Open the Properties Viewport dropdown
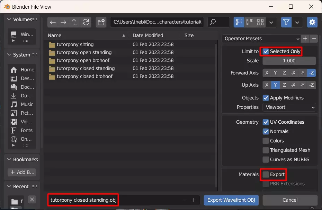This screenshot has height=210, width=322. coord(289,107)
